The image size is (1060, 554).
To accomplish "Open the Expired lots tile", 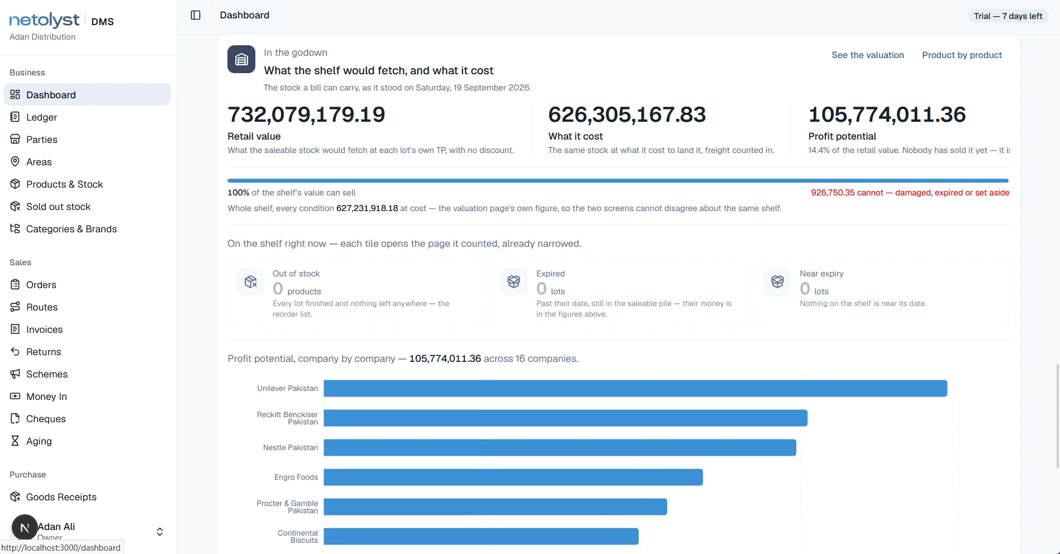I will 619,293.
